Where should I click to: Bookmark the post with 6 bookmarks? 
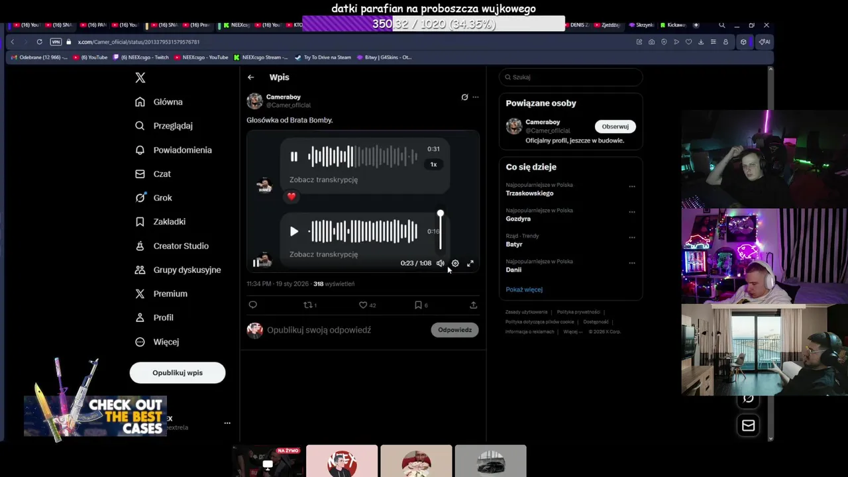(x=421, y=305)
